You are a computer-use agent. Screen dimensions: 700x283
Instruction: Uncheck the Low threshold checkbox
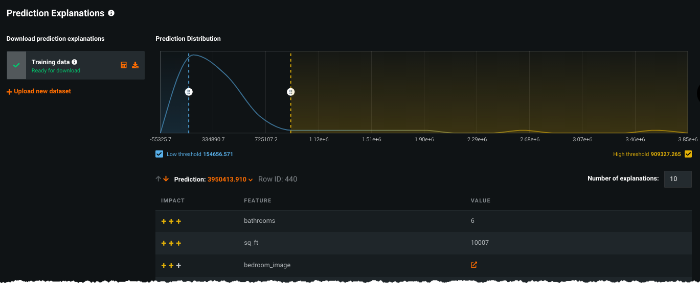coord(159,154)
